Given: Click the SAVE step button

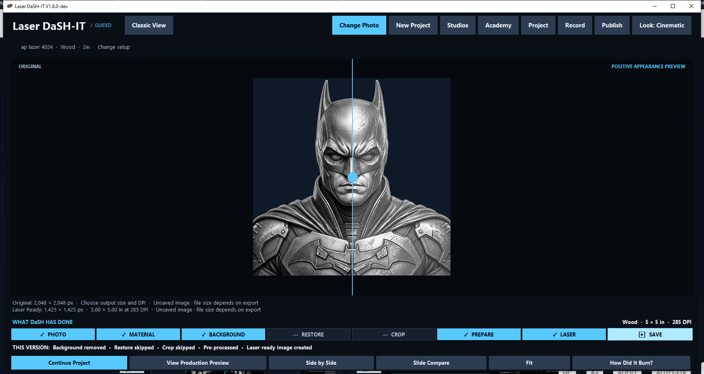Looking at the screenshot, I should click(650, 334).
